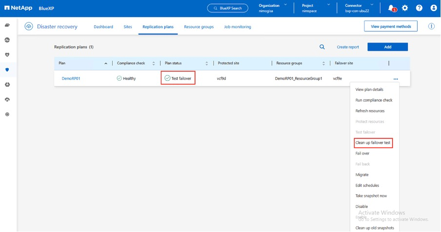Image resolution: width=441 pixels, height=232 pixels.
Task: Open the settings gear icon
Action: [x=405, y=8]
